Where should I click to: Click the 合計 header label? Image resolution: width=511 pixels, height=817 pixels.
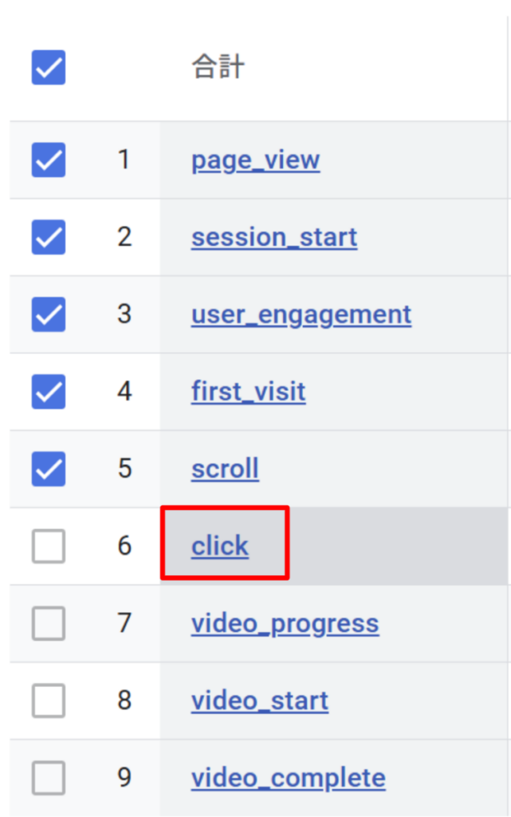click(218, 68)
